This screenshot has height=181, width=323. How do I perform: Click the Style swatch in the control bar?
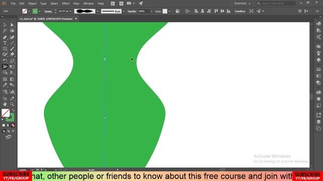(165, 11)
